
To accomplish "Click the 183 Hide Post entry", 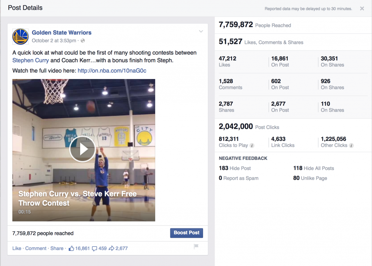I will click(x=235, y=168).
